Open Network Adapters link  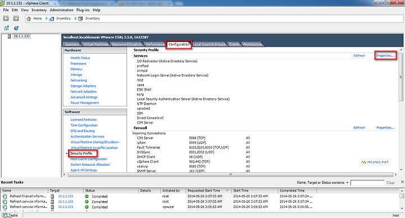click(x=83, y=92)
